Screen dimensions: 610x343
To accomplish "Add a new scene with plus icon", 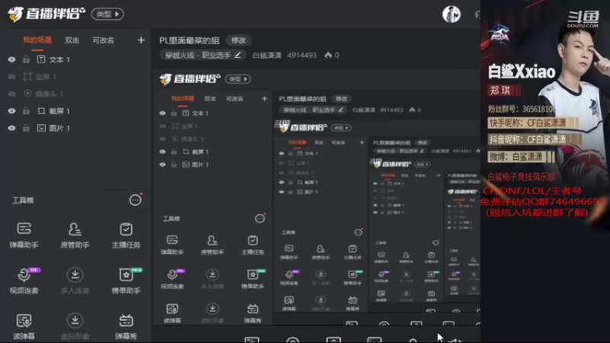I will (141, 40).
